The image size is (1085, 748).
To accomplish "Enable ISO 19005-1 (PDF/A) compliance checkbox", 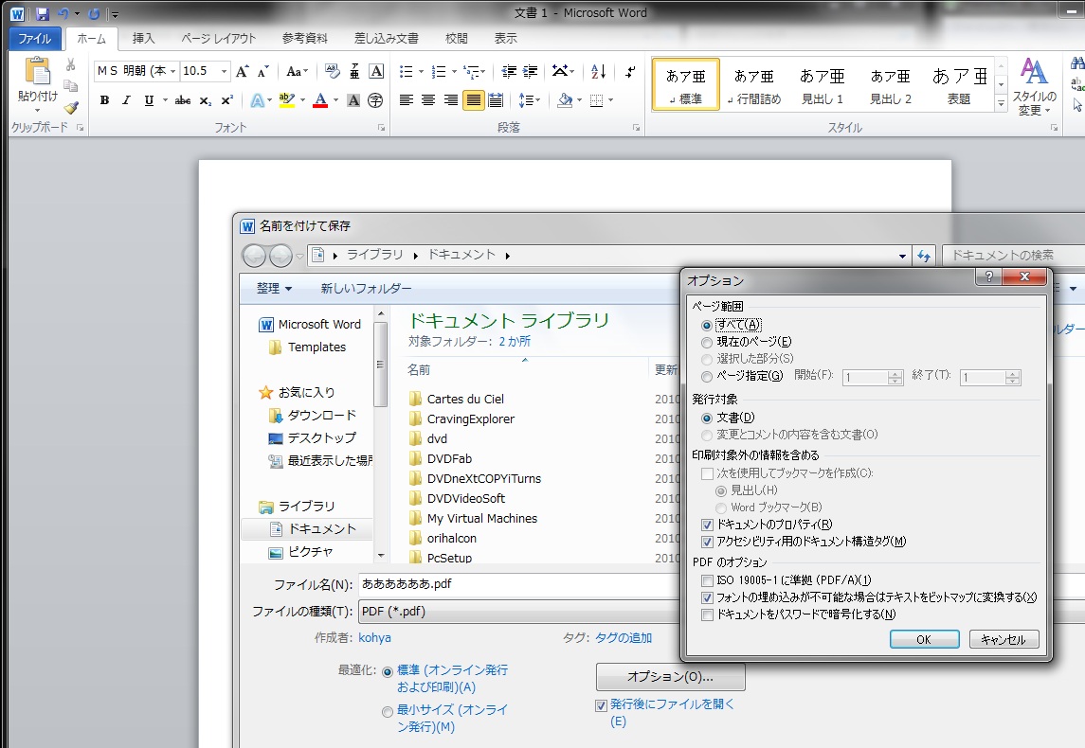I will [707, 580].
